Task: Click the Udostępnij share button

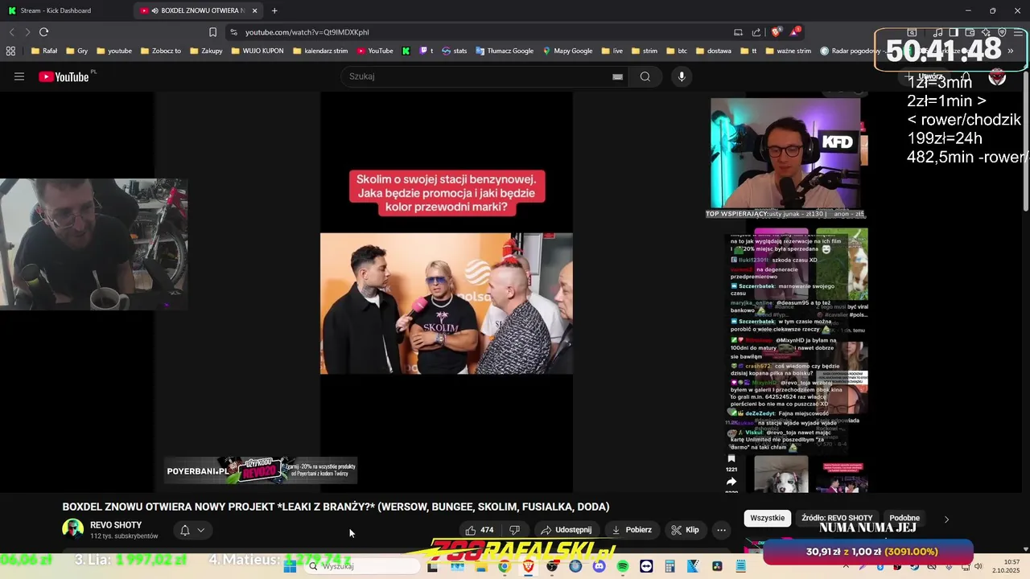Action: click(x=566, y=530)
